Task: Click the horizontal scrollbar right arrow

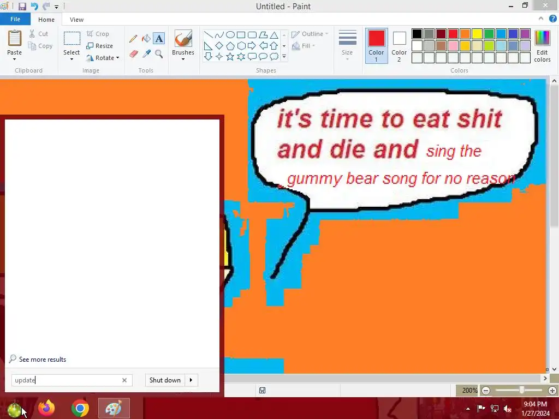Action: point(545,379)
